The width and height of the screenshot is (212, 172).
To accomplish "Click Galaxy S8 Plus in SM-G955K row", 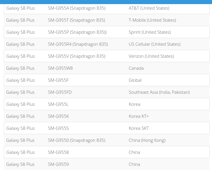I will 20,116.
